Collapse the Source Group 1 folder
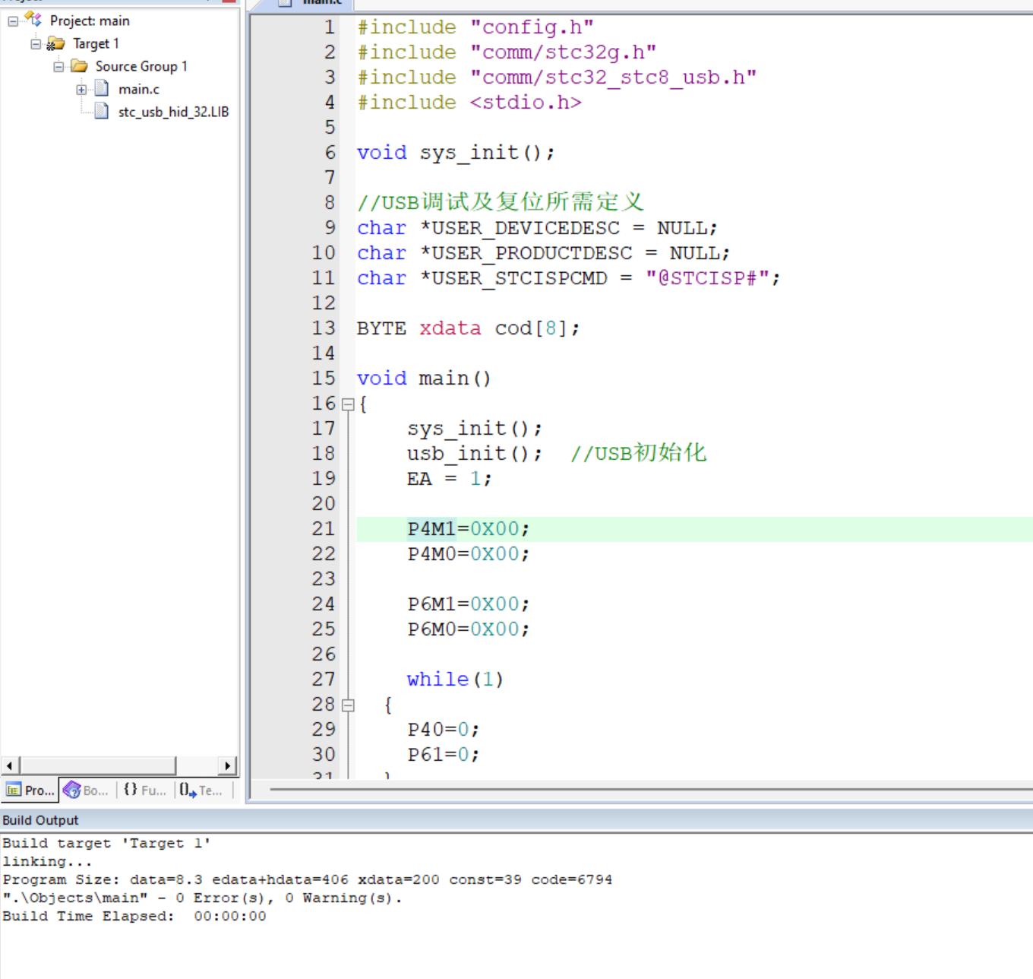 coord(58,67)
